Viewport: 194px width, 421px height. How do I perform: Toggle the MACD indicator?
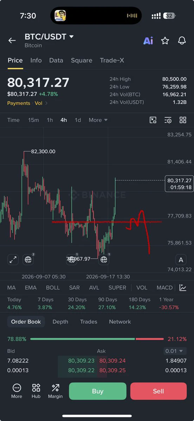click(x=164, y=288)
